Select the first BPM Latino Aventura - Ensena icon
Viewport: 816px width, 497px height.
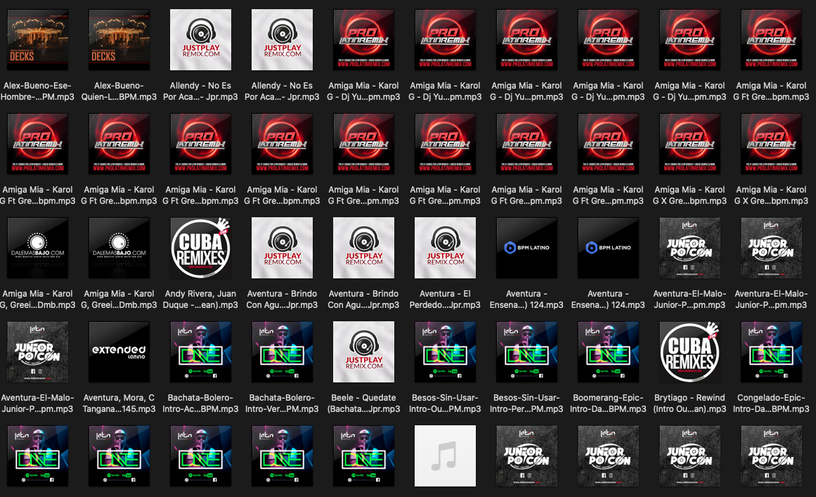(526, 247)
